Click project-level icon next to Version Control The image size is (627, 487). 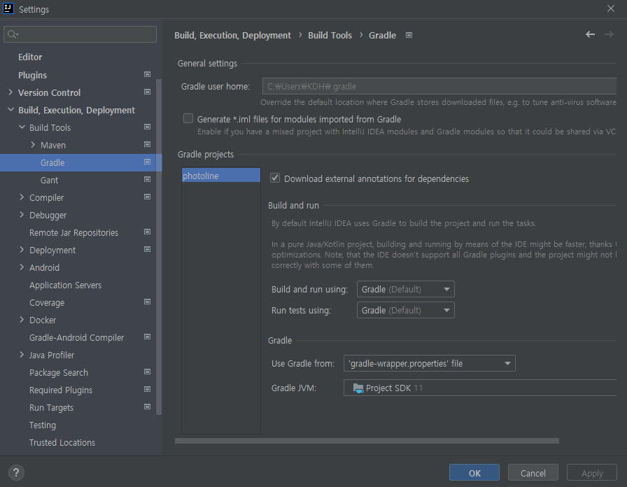[147, 92]
